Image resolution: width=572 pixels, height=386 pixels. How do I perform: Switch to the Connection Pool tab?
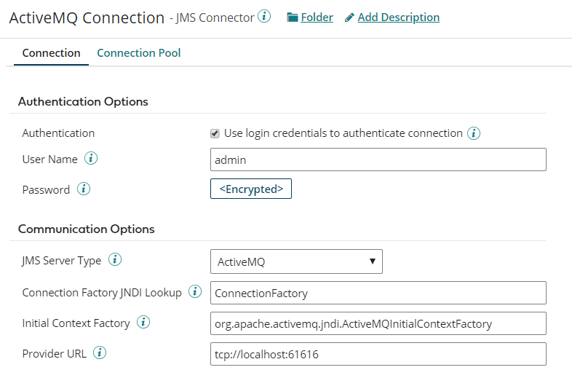click(x=138, y=53)
